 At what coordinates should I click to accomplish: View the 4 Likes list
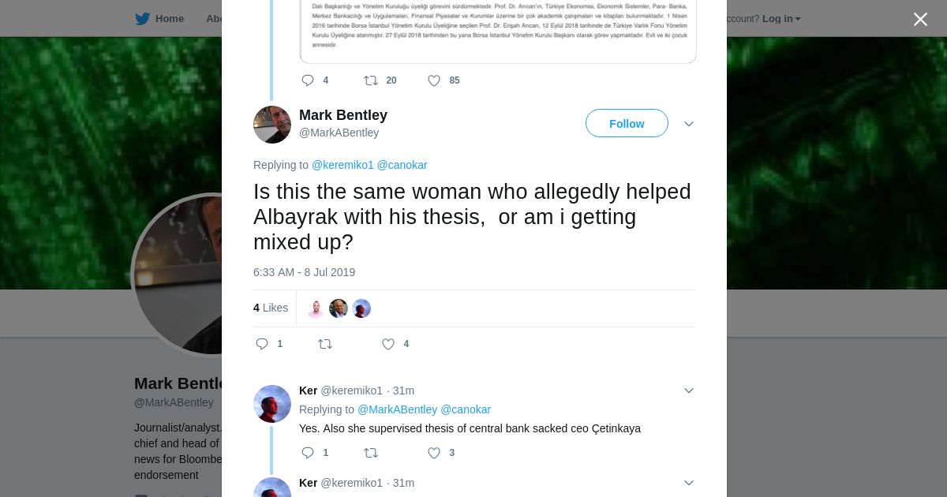point(271,308)
